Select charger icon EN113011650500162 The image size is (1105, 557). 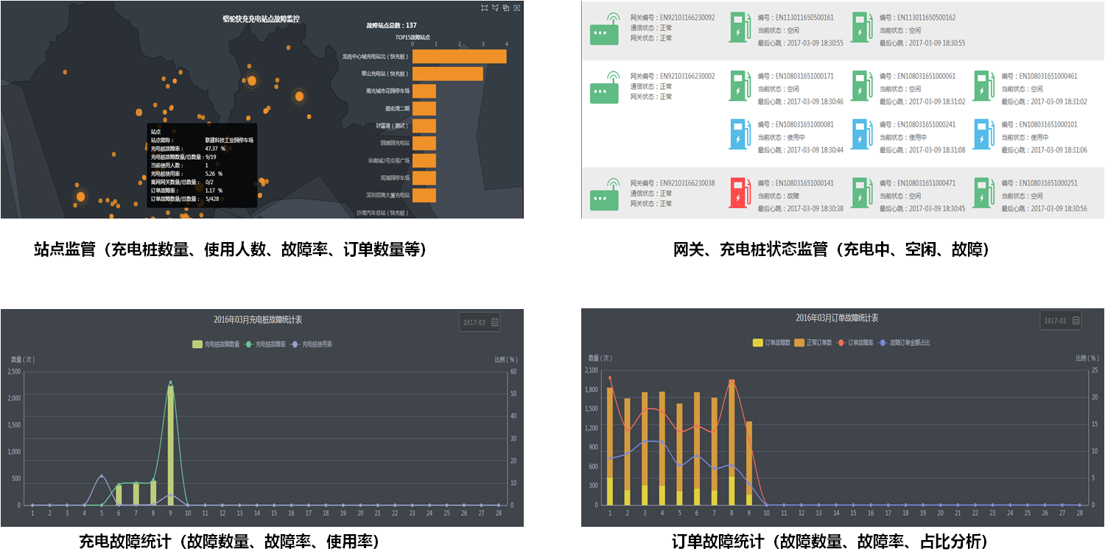(x=860, y=28)
